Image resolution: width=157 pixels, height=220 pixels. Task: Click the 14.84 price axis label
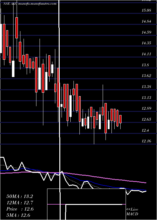[x=146, y=21]
